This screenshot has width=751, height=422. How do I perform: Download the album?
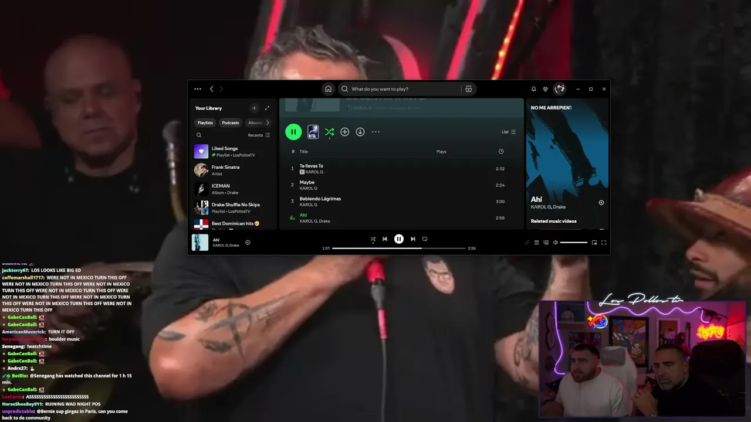pyautogui.click(x=360, y=132)
